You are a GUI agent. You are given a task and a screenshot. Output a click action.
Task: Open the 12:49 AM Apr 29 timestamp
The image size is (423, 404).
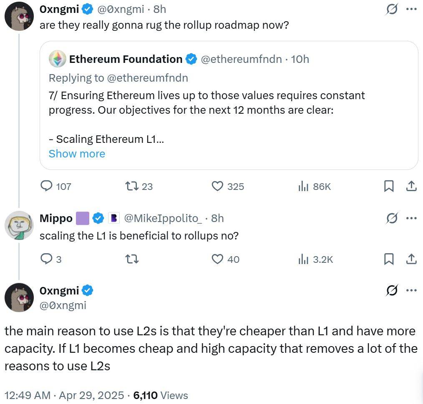(64, 395)
